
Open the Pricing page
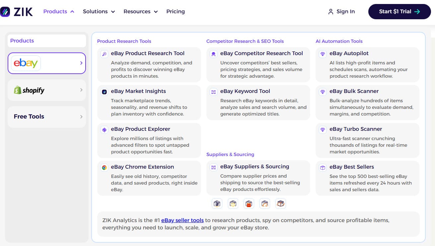(x=176, y=11)
